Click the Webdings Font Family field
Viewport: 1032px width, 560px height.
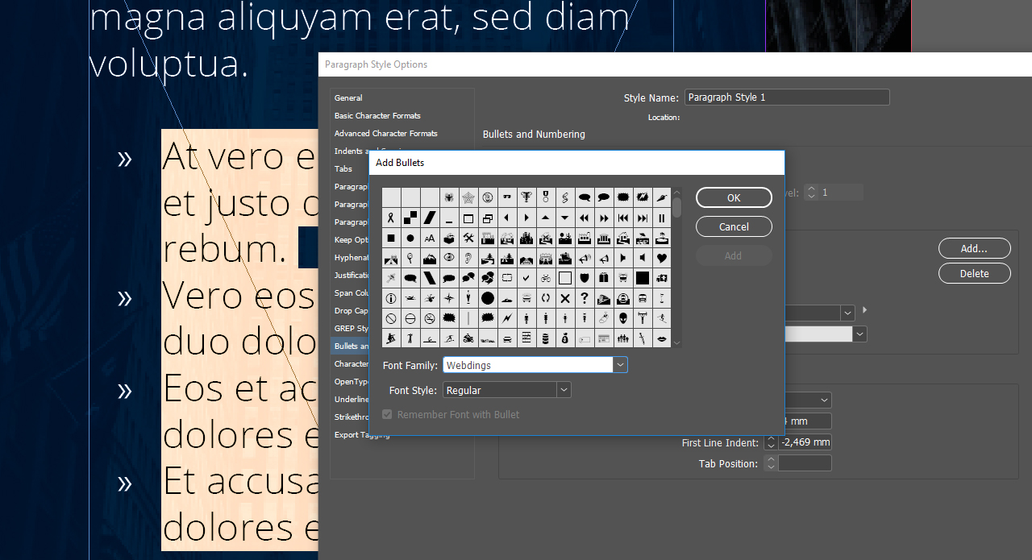click(528, 365)
